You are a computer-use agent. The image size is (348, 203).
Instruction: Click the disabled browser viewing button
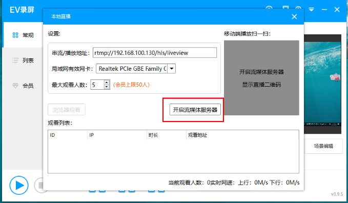[x=66, y=110]
